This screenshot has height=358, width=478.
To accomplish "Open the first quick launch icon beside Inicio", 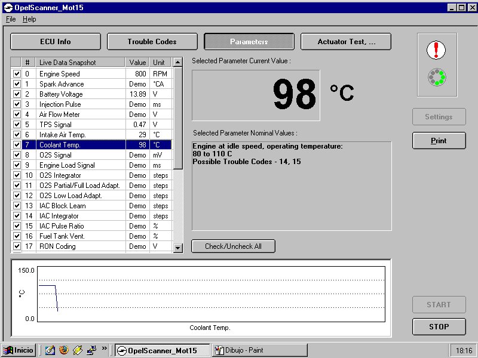I will click(50, 350).
